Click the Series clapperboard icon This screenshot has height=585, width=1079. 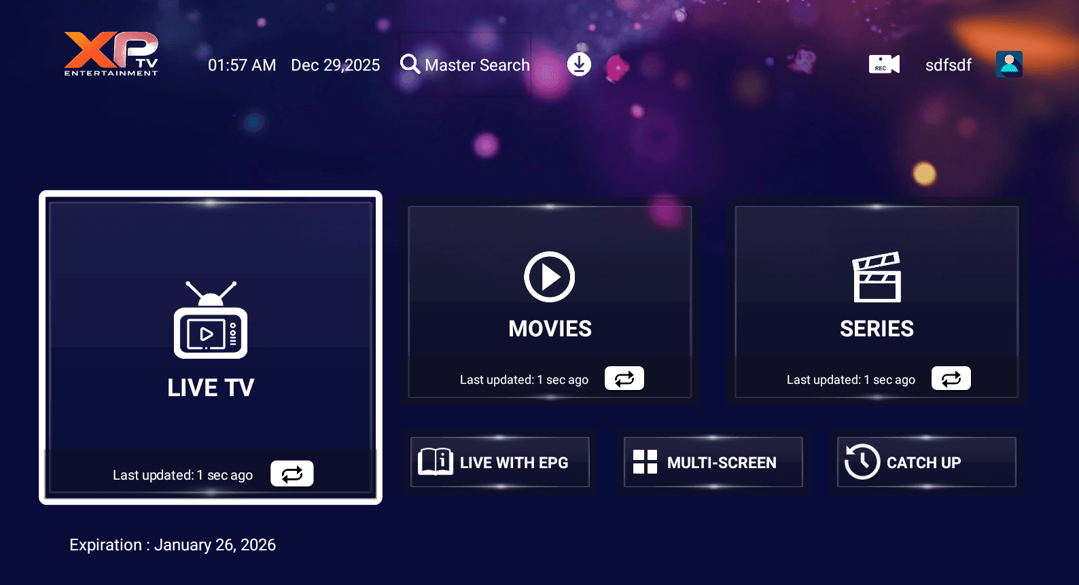click(x=877, y=277)
